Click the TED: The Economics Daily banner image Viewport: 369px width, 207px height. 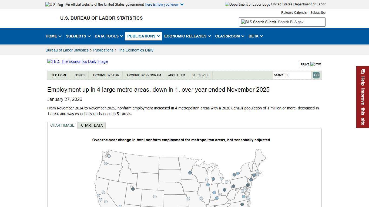coord(77,61)
